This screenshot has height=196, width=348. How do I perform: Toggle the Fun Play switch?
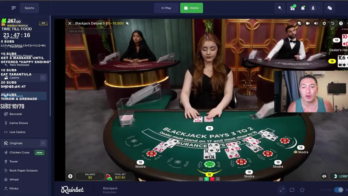click(x=338, y=190)
